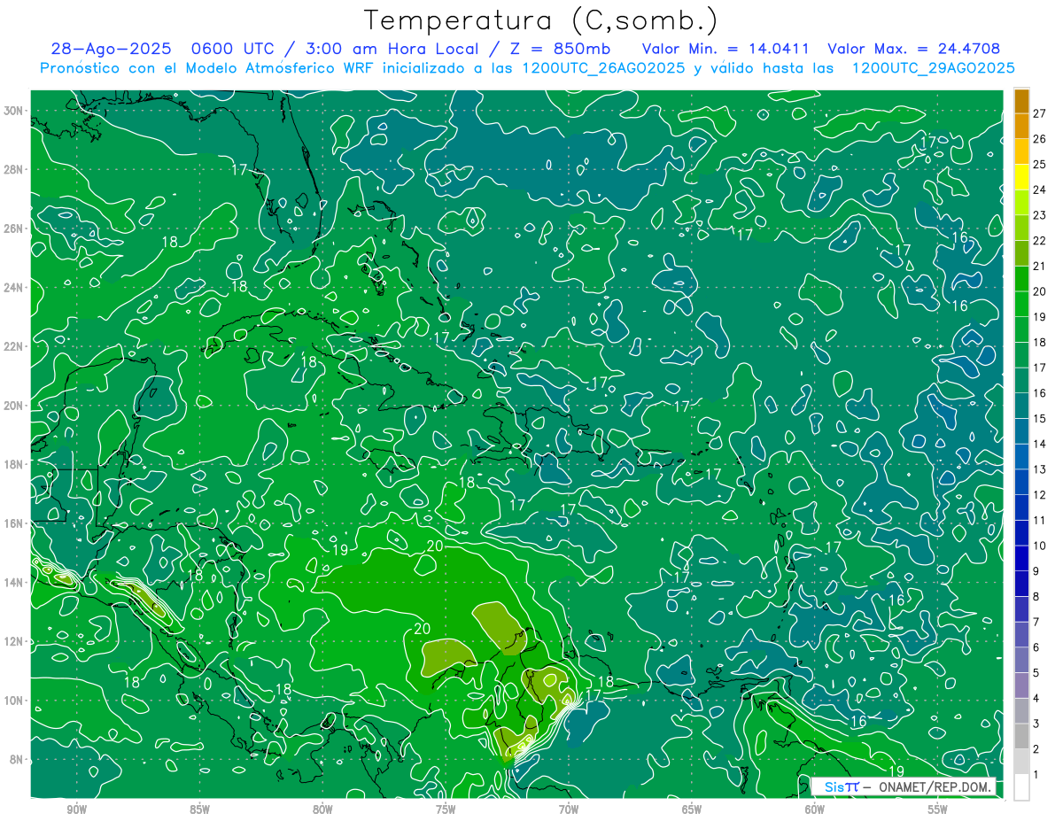Click the '12N' latitude axis label
This screenshot has height=821, width=1063.
pyautogui.click(x=14, y=641)
